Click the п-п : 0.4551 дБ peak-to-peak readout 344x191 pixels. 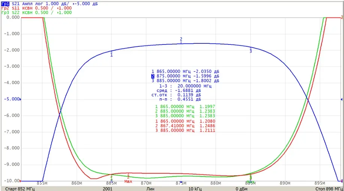pyautogui.click(x=180, y=99)
